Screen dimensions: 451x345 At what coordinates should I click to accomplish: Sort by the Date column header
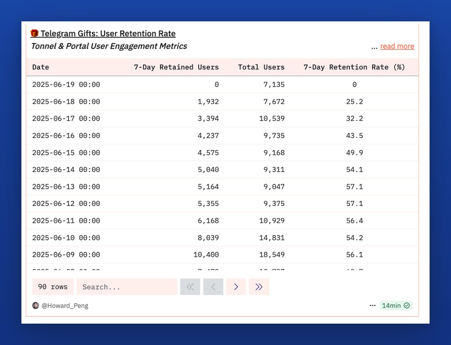click(x=41, y=67)
